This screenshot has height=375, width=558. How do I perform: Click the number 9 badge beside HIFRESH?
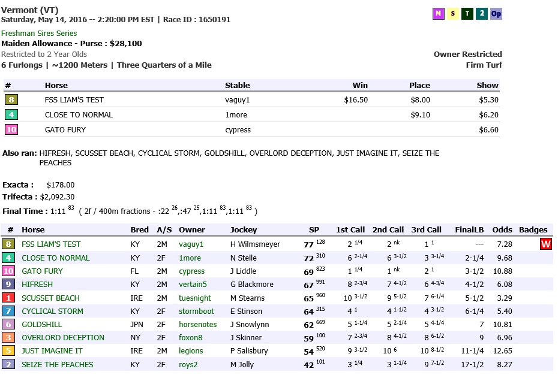tap(8, 285)
